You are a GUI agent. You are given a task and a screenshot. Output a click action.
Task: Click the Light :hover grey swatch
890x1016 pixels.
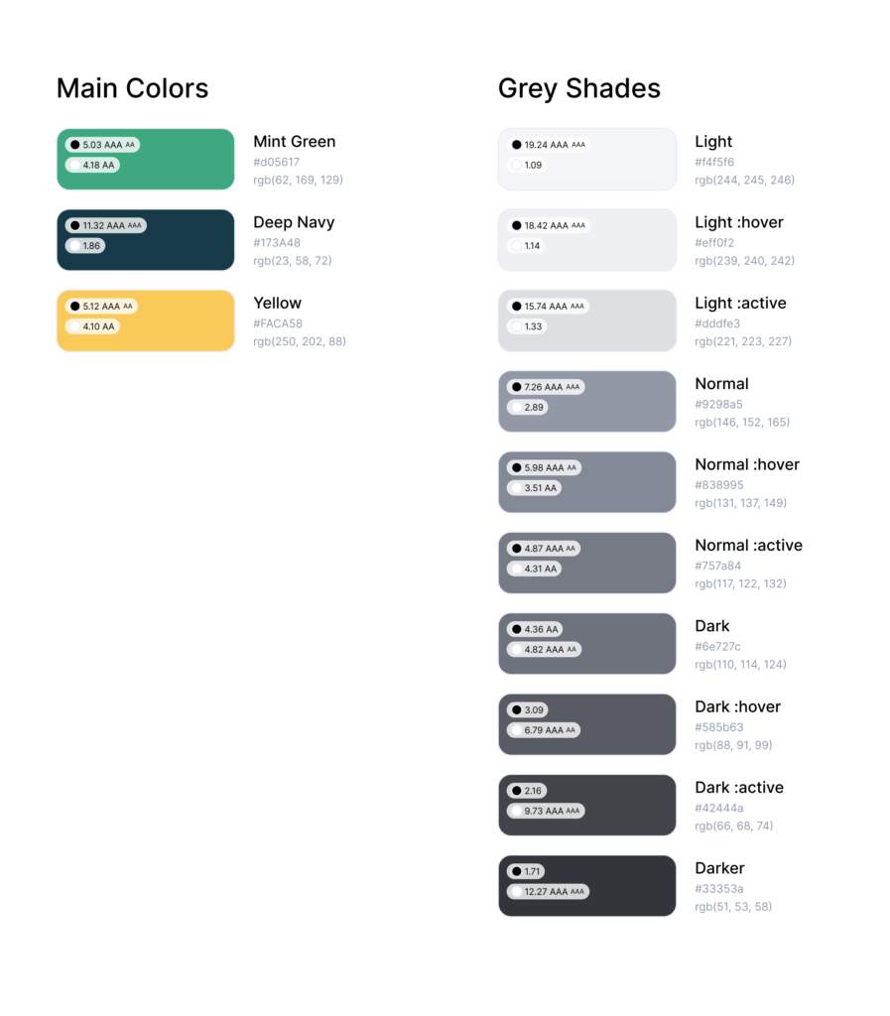point(586,240)
